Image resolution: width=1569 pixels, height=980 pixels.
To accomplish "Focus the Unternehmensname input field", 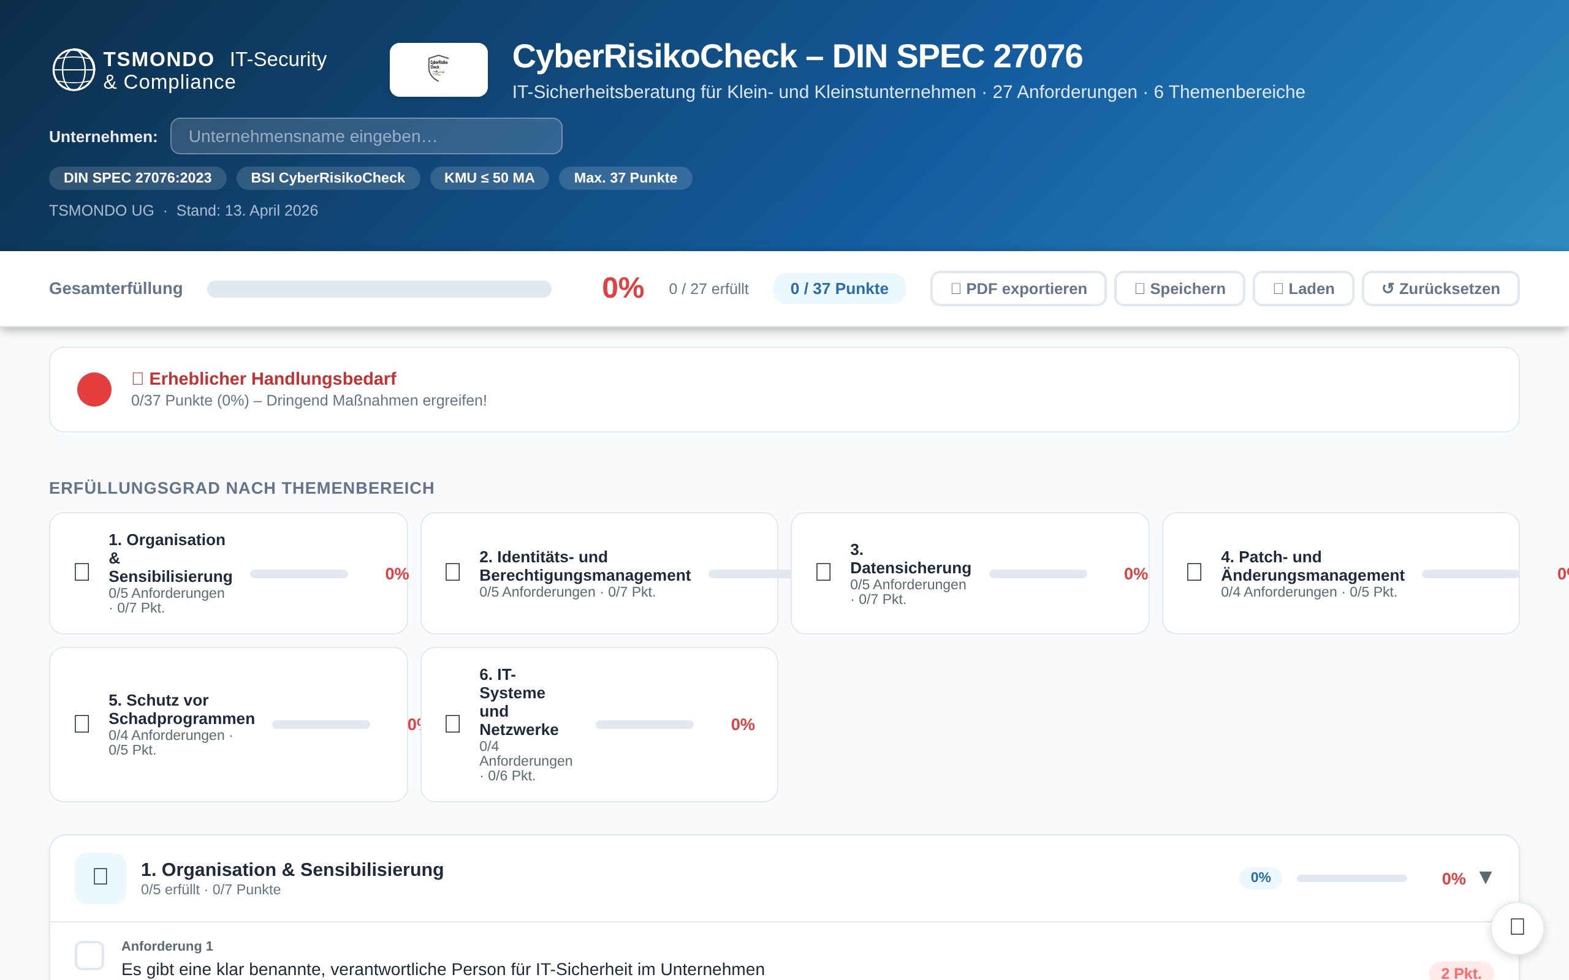I will pyautogui.click(x=367, y=136).
